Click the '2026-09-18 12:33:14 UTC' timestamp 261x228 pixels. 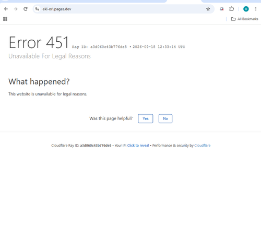pyautogui.click(x=159, y=47)
